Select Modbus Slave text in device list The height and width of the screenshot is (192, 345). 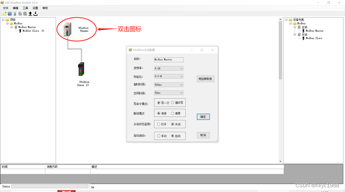click(314, 38)
